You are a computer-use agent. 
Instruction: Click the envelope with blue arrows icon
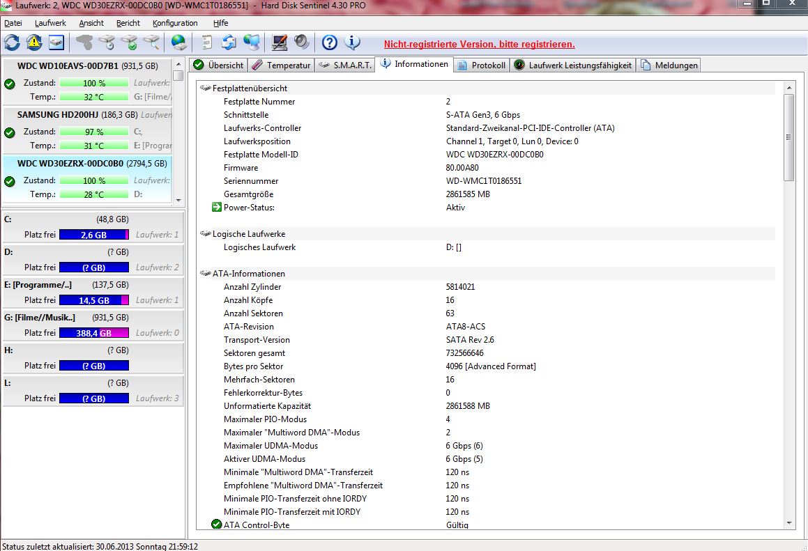tap(229, 42)
